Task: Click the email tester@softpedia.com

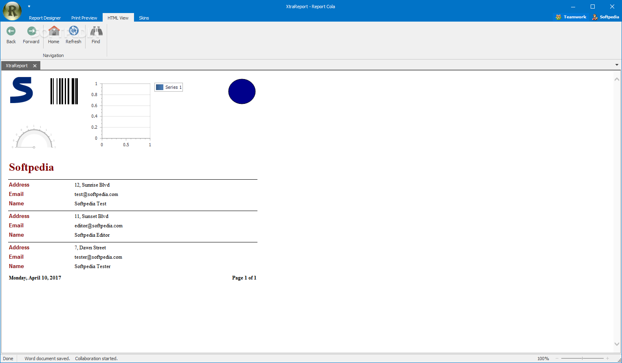Action: 98,257
